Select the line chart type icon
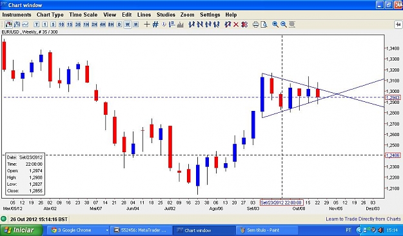 pyautogui.click(x=25, y=25)
